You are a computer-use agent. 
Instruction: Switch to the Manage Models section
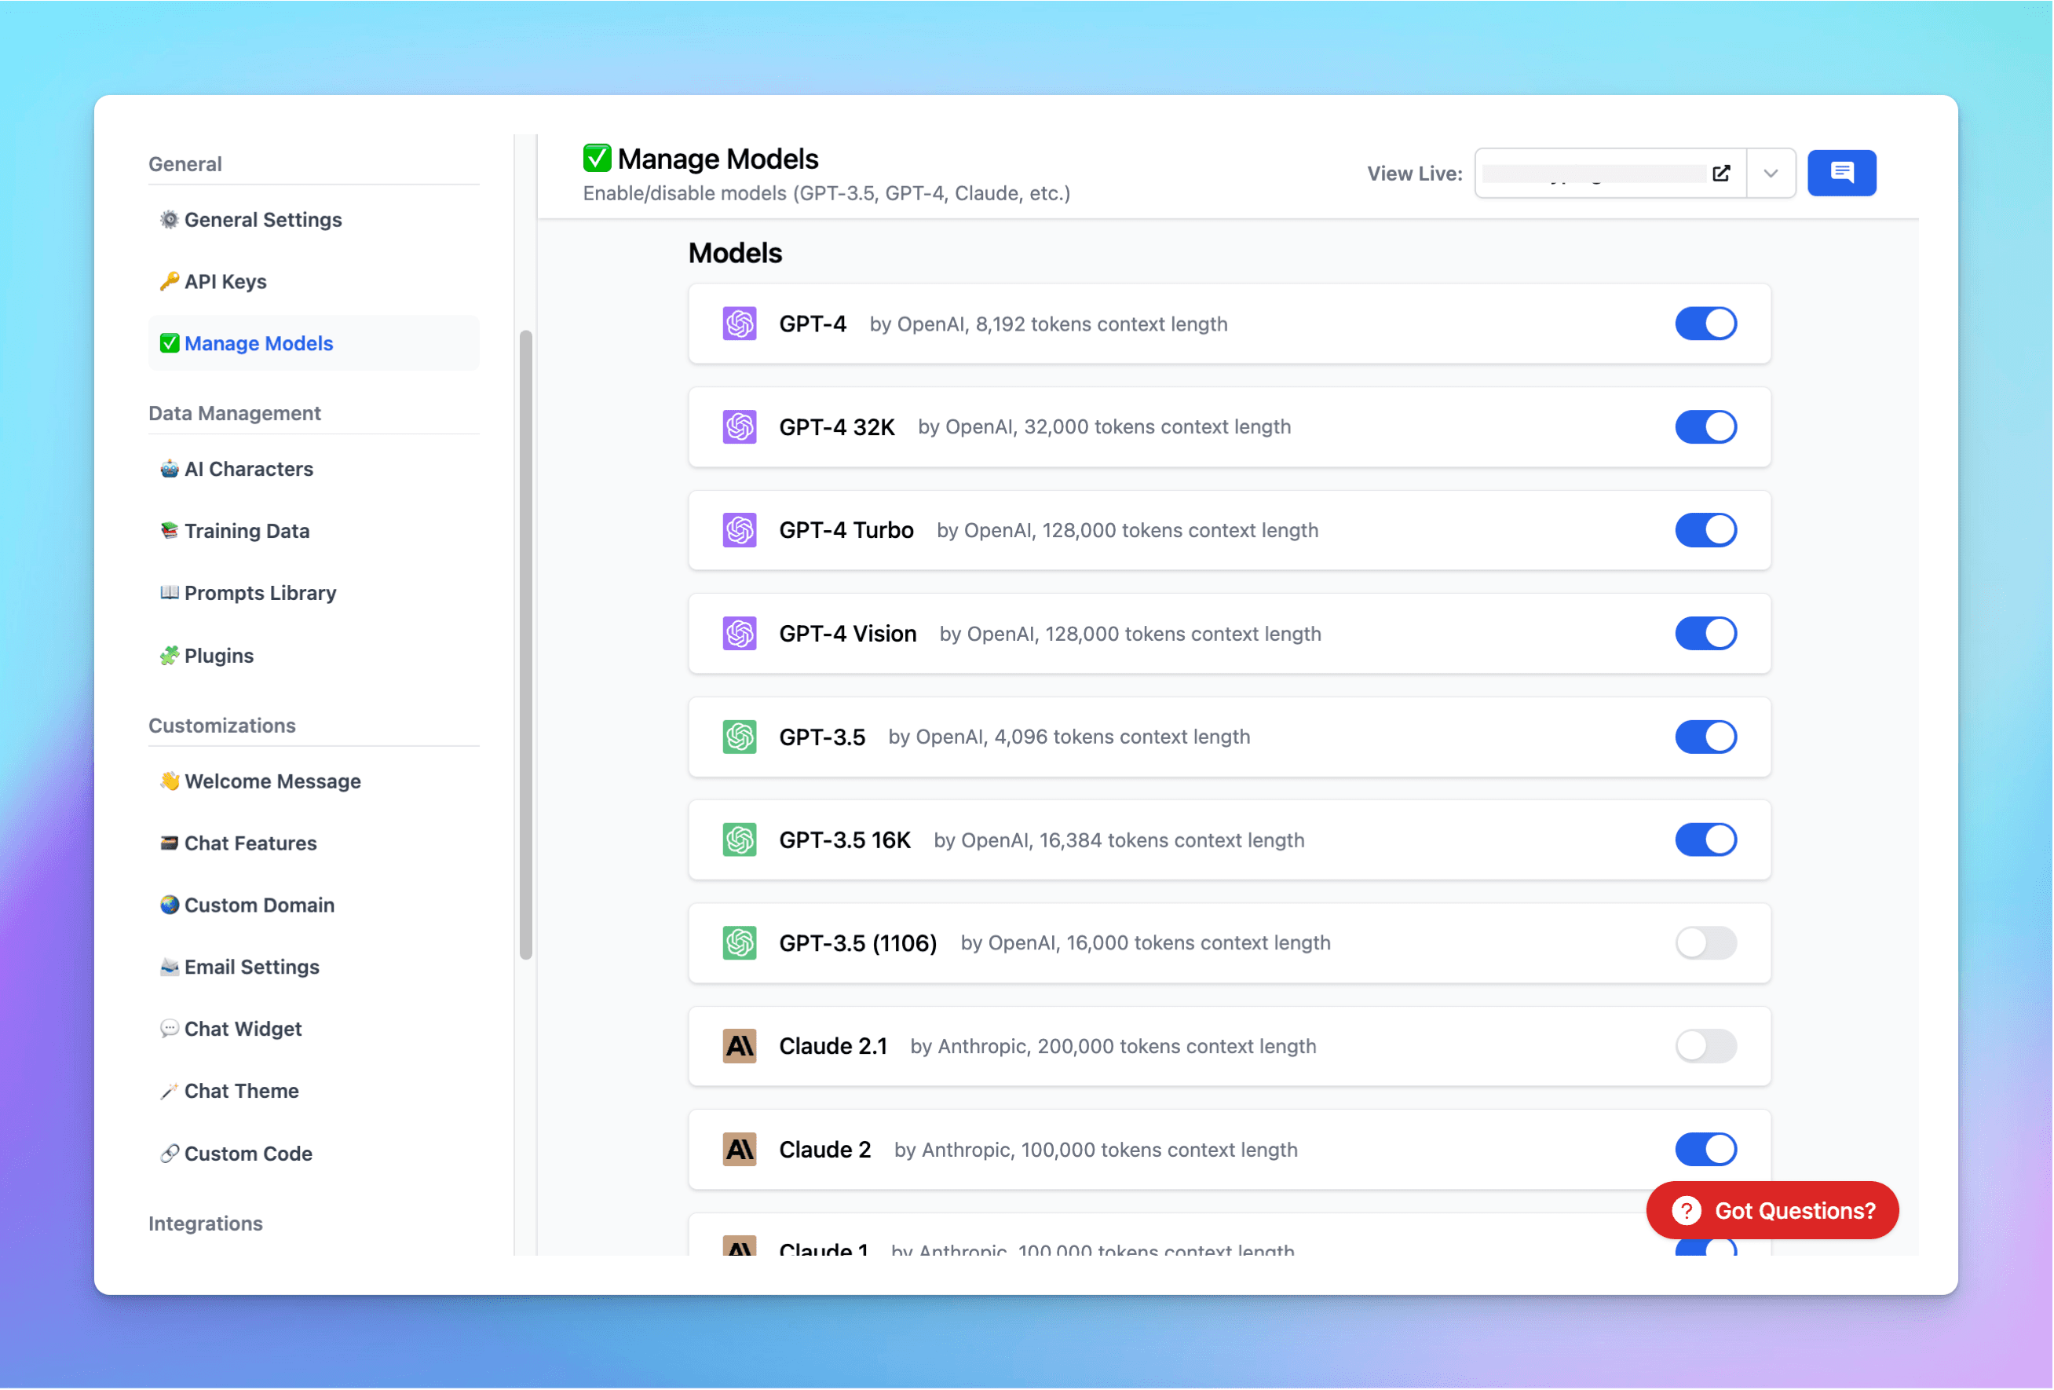258,343
